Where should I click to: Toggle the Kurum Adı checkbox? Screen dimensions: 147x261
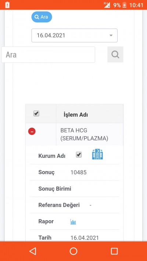(79, 155)
